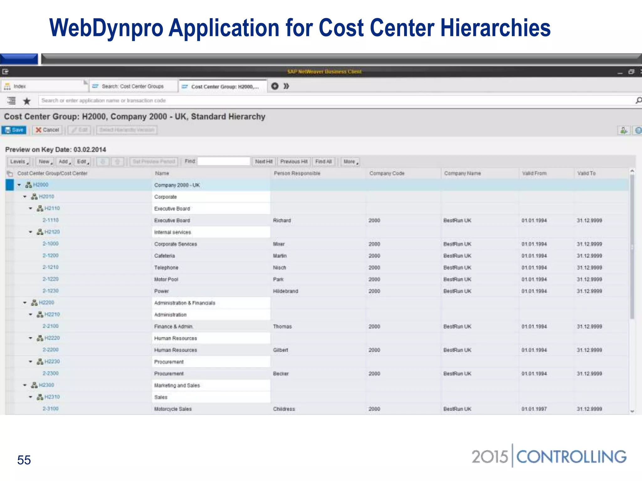Image resolution: width=642 pixels, height=481 pixels.
Task: Click the move up arrow button
Action: pyautogui.click(x=117, y=162)
